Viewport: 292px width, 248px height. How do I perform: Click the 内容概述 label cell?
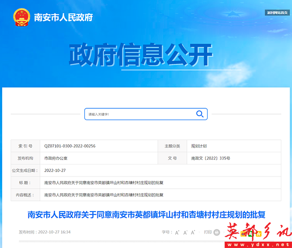tap(25, 195)
